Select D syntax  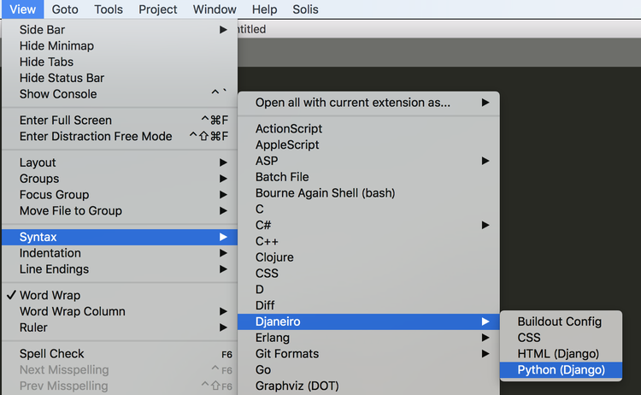pos(368,290)
